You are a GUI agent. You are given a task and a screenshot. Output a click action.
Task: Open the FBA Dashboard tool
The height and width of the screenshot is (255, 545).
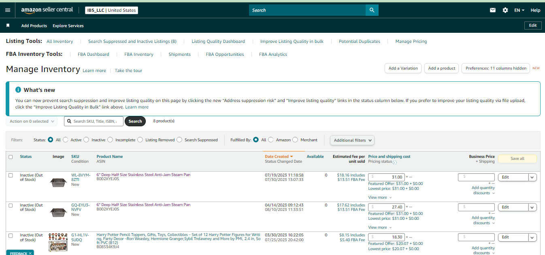[x=94, y=54]
